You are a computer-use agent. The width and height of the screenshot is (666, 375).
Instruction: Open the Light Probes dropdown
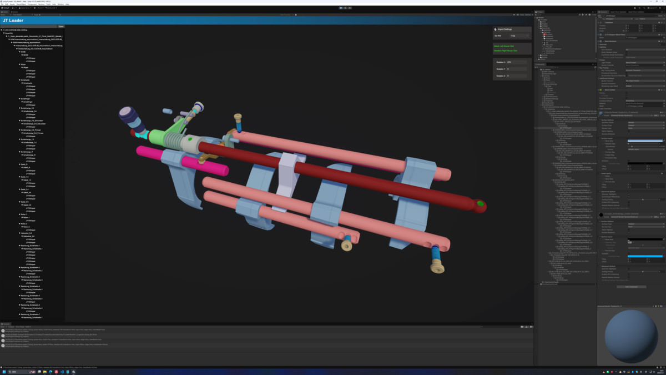point(645,63)
